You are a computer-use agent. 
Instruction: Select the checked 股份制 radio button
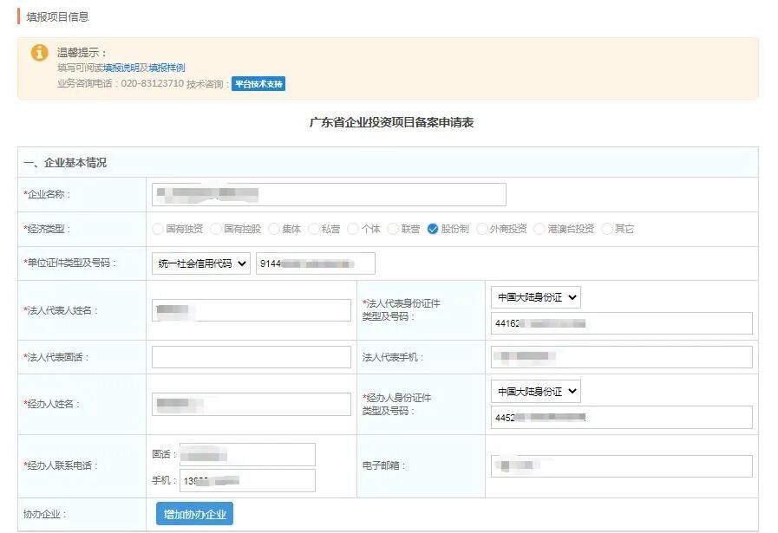pyautogui.click(x=433, y=229)
